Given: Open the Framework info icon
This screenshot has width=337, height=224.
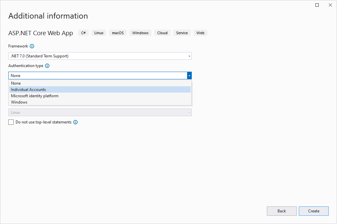Looking at the screenshot, I should pos(32,46).
